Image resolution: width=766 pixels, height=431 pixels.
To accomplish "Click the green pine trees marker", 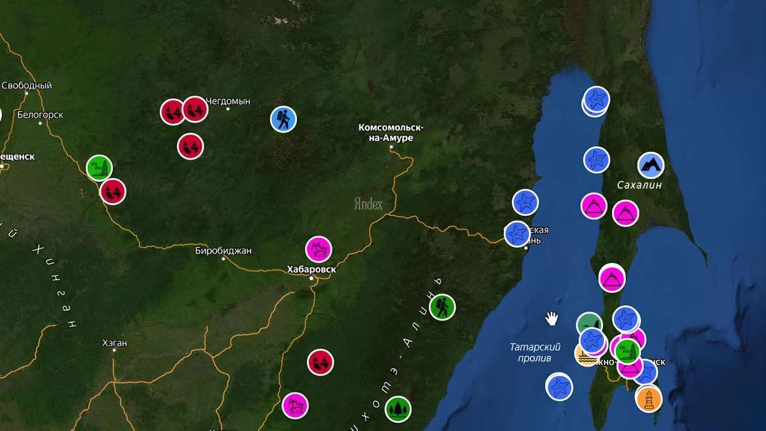I will click(398, 409).
